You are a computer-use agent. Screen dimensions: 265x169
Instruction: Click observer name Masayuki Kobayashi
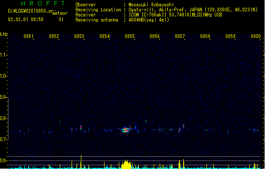(151, 5)
